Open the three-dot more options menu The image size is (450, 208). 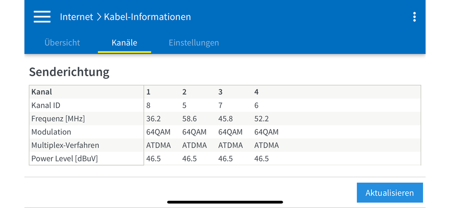[x=414, y=17]
